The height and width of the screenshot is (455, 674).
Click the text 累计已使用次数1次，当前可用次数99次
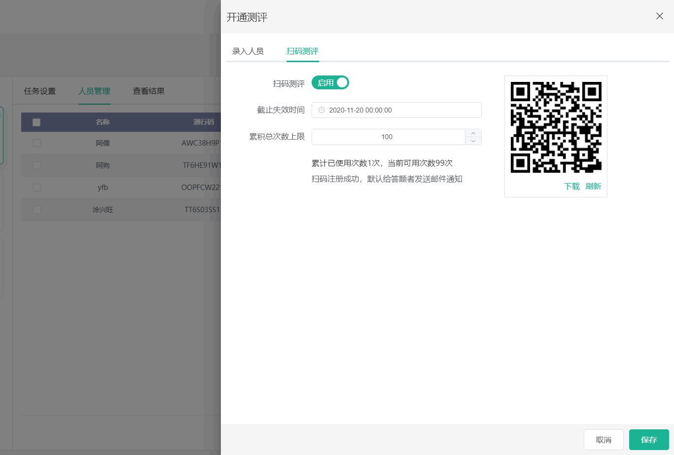(382, 163)
